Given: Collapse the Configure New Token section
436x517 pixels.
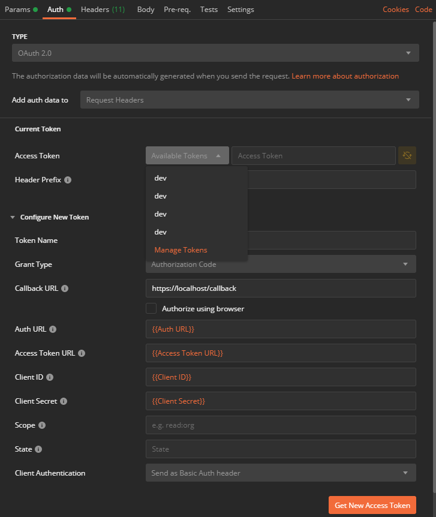Looking at the screenshot, I should 13,217.
